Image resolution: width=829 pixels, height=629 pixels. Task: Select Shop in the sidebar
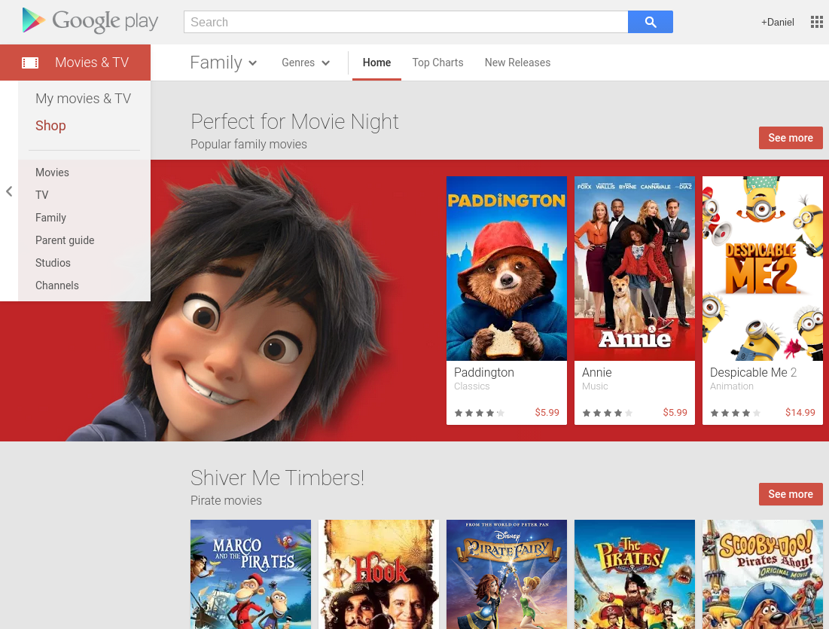(x=50, y=125)
